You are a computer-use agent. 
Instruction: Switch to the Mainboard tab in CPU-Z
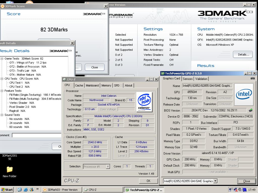coord(92,85)
